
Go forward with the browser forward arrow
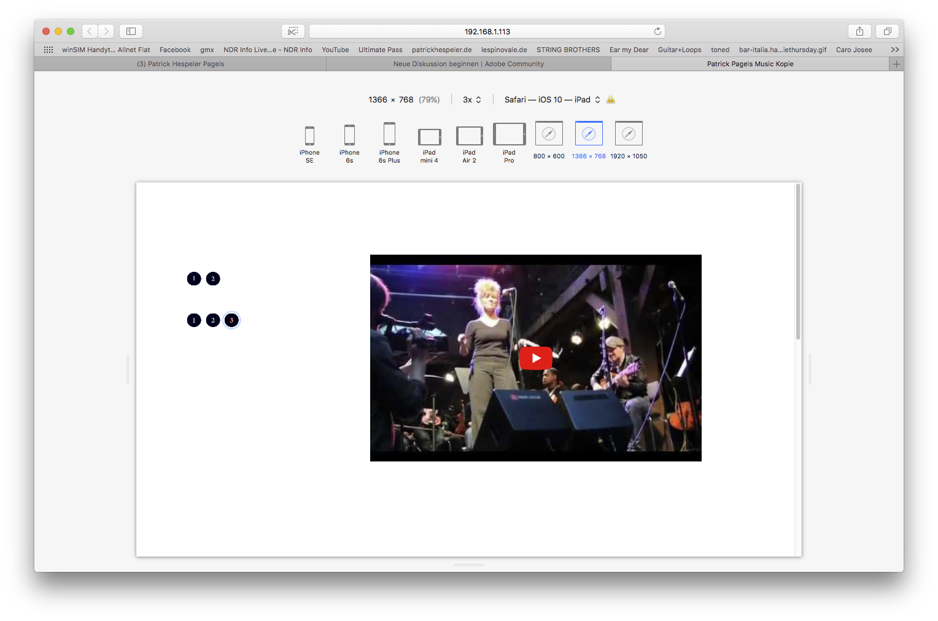coord(106,31)
